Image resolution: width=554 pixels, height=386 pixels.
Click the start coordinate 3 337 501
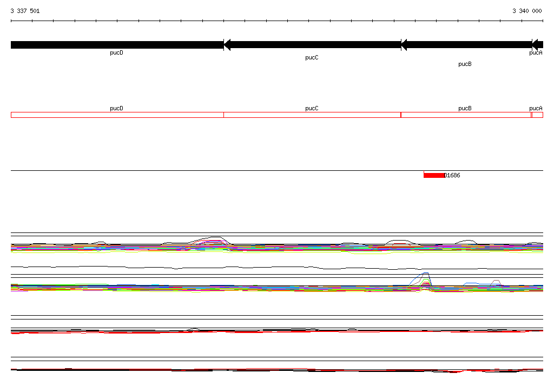click(x=25, y=11)
